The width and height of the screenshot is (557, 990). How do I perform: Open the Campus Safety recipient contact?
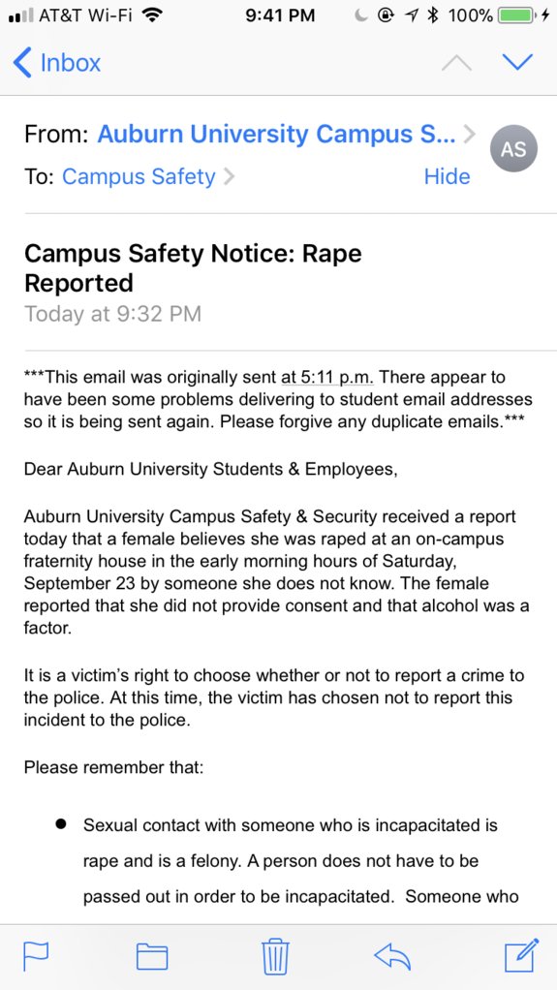[139, 176]
